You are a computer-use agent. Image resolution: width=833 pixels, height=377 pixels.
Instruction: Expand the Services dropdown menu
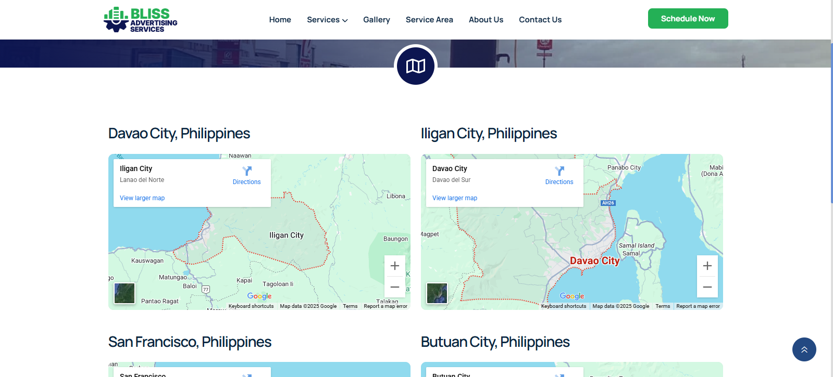coord(327,20)
